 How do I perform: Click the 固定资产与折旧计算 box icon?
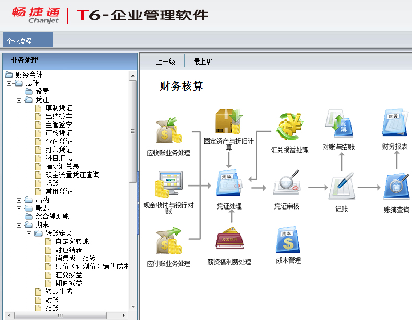click(x=228, y=122)
